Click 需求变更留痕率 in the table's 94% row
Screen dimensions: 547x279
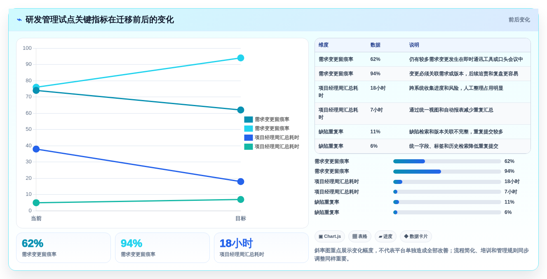pyautogui.click(x=336, y=74)
